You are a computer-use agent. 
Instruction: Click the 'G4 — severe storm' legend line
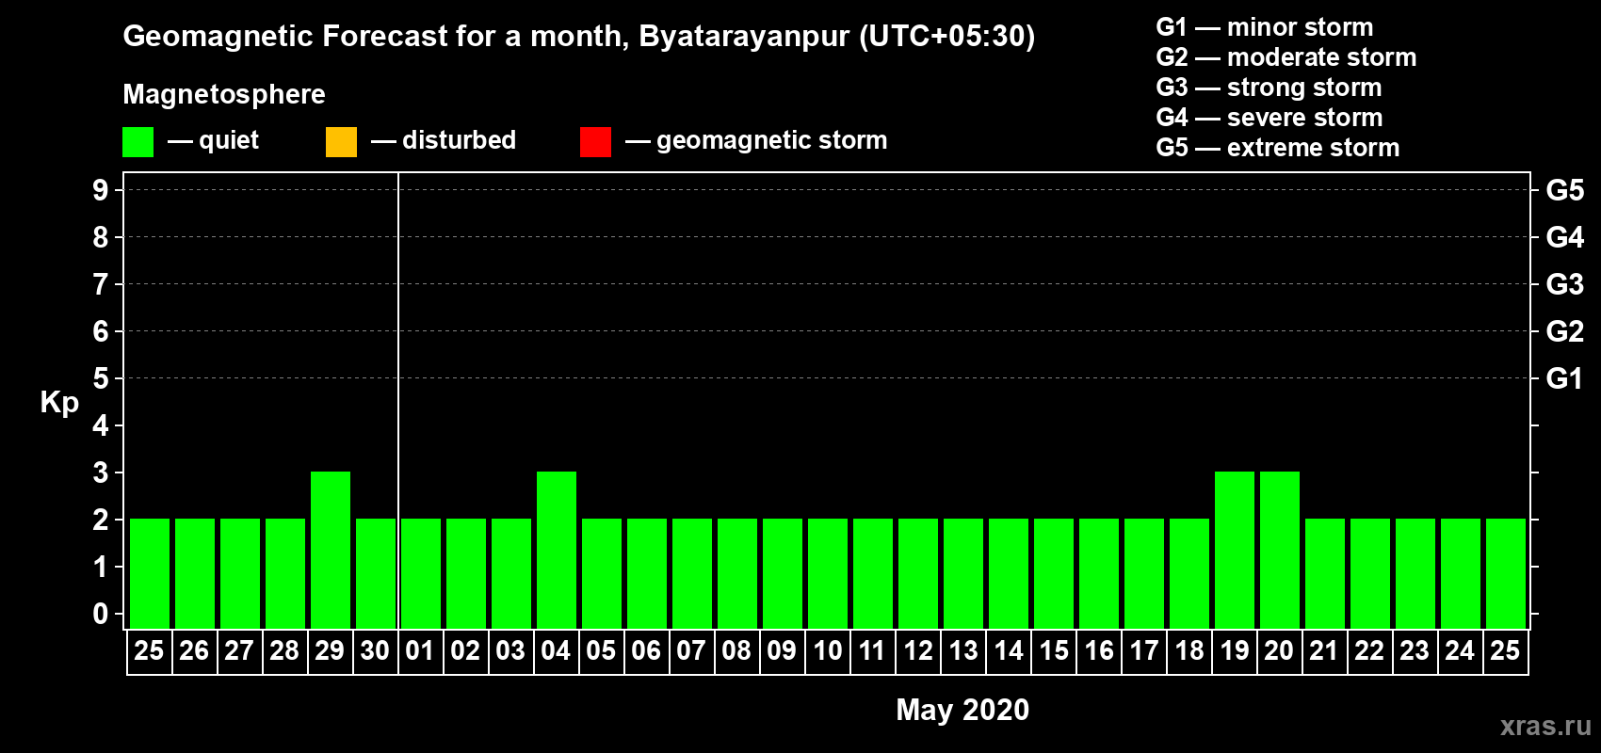point(1269,118)
